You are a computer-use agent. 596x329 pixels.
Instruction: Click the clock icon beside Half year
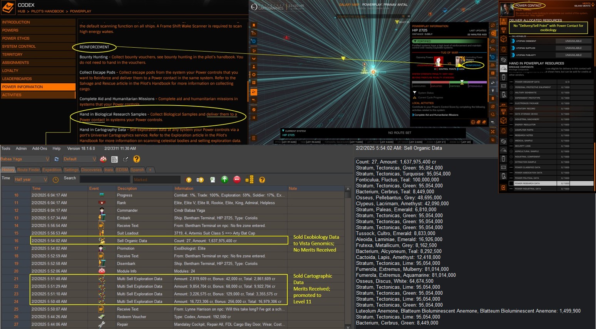pos(55,179)
